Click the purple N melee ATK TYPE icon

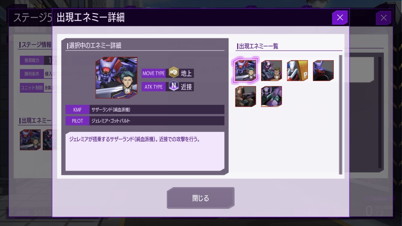(x=174, y=86)
